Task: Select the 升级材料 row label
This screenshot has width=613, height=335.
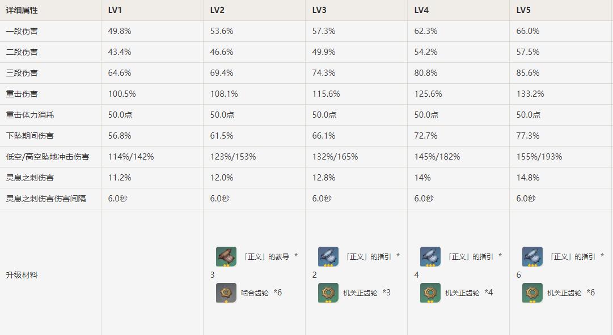Action: (x=22, y=275)
